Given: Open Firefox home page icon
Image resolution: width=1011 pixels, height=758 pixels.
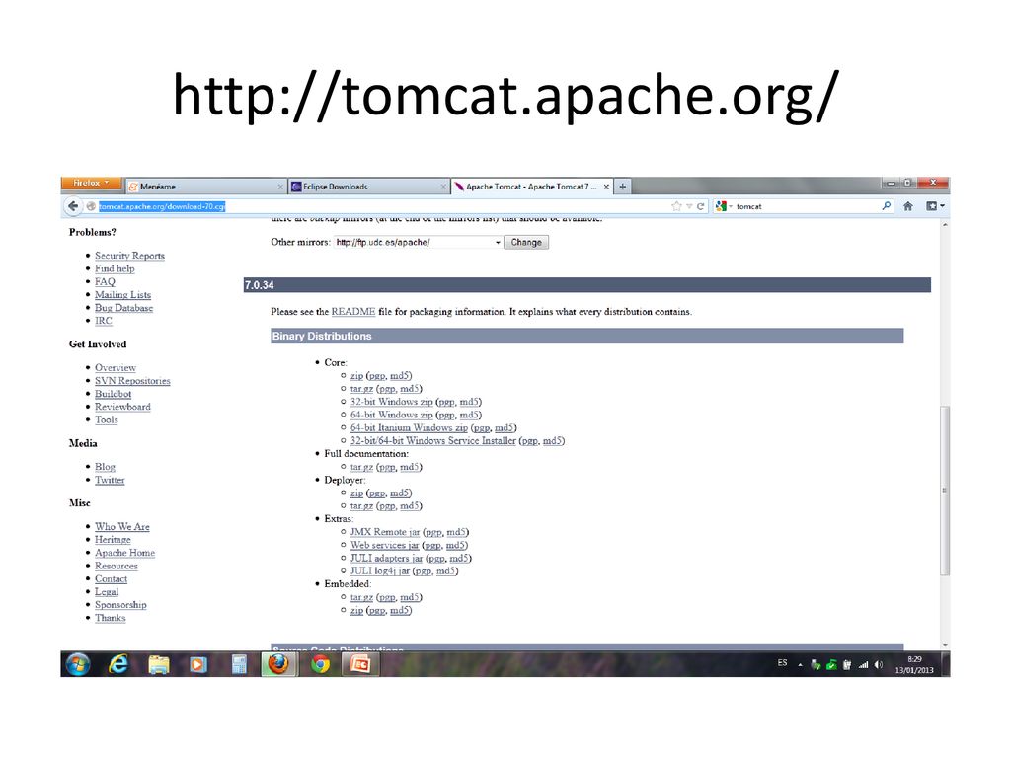Looking at the screenshot, I should click(908, 206).
